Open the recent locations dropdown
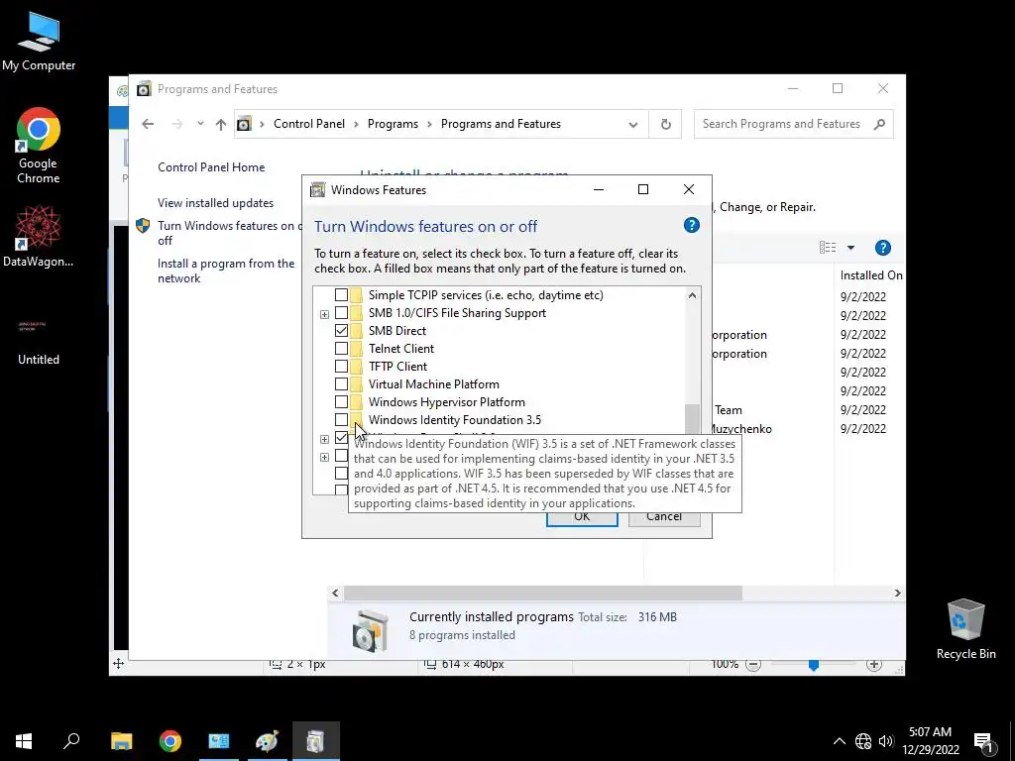The height and width of the screenshot is (761, 1015). pos(200,124)
